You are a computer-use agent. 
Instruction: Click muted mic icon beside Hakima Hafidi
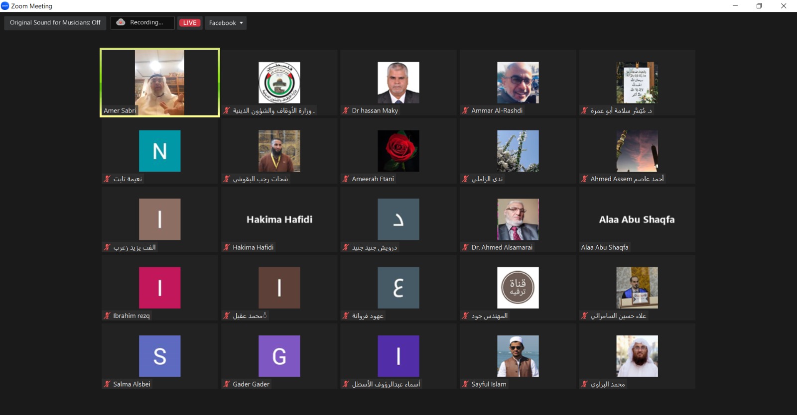(x=227, y=247)
